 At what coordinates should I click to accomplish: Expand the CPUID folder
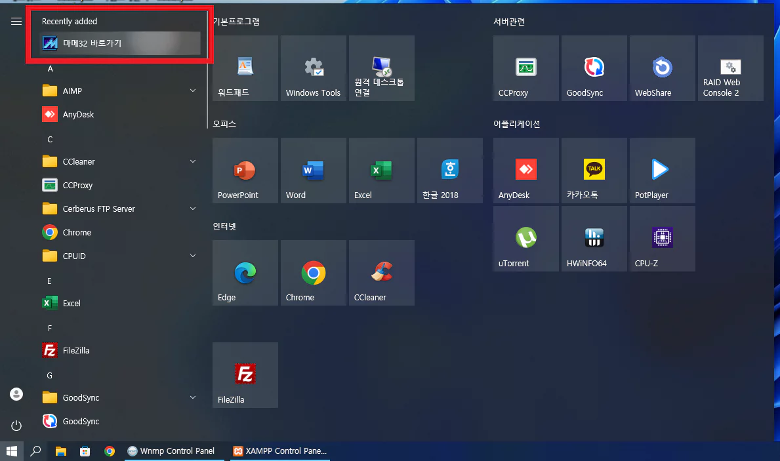click(x=120, y=256)
